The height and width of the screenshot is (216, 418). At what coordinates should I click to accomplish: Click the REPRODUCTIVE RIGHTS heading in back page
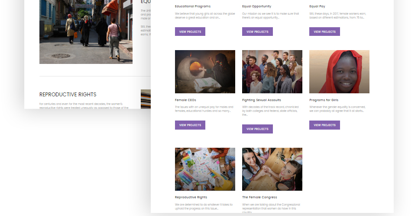(x=68, y=95)
